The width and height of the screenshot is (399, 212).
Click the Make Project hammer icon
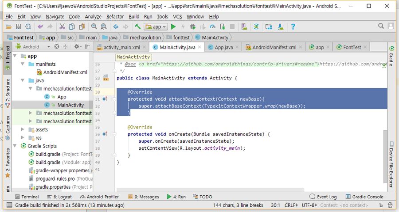click(x=138, y=26)
